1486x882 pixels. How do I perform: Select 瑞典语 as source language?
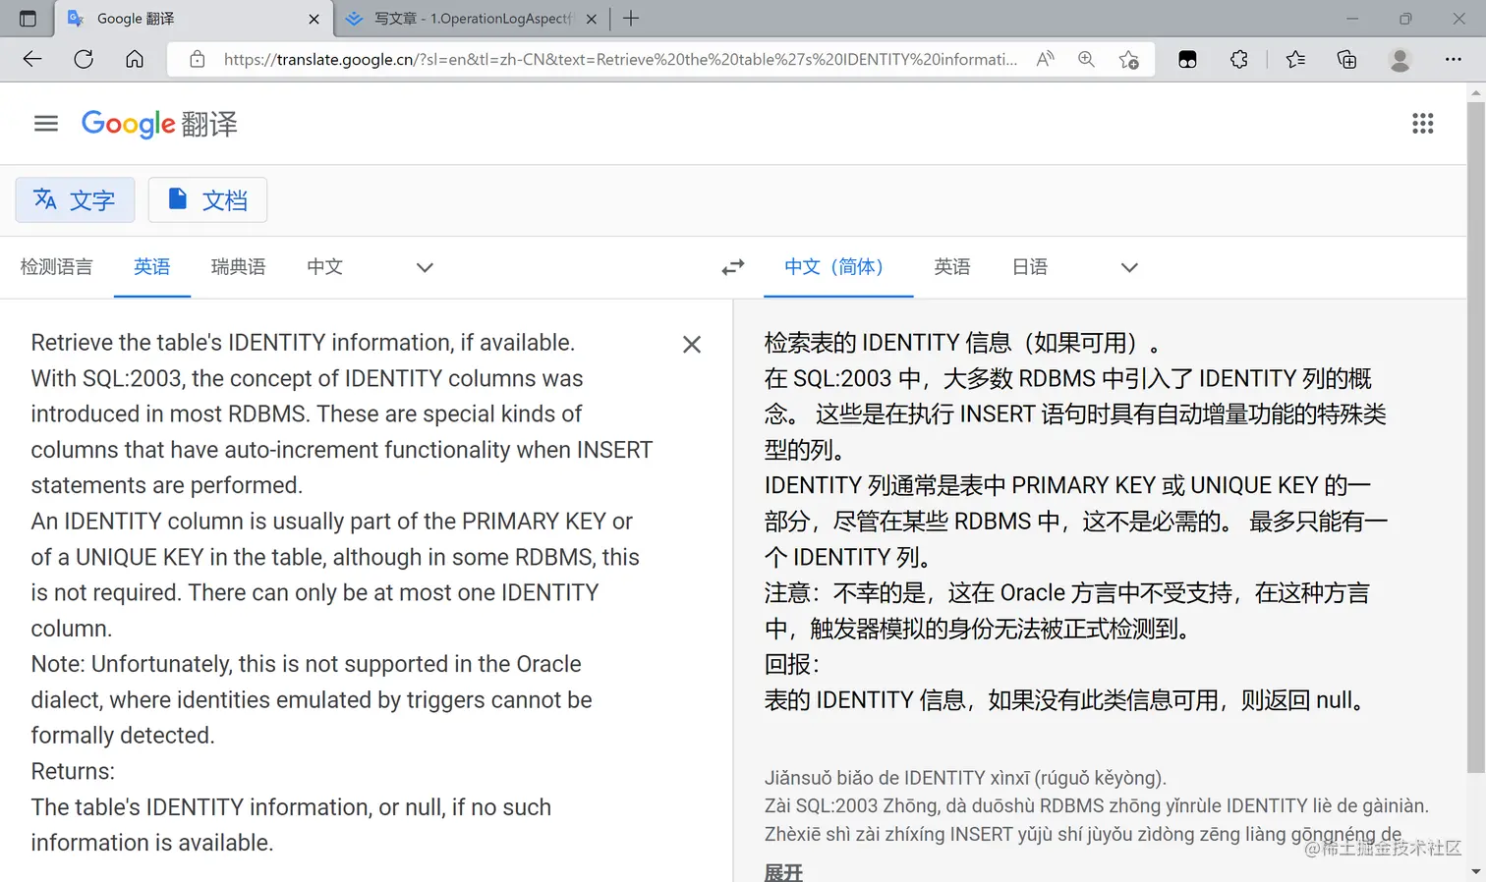[238, 267]
